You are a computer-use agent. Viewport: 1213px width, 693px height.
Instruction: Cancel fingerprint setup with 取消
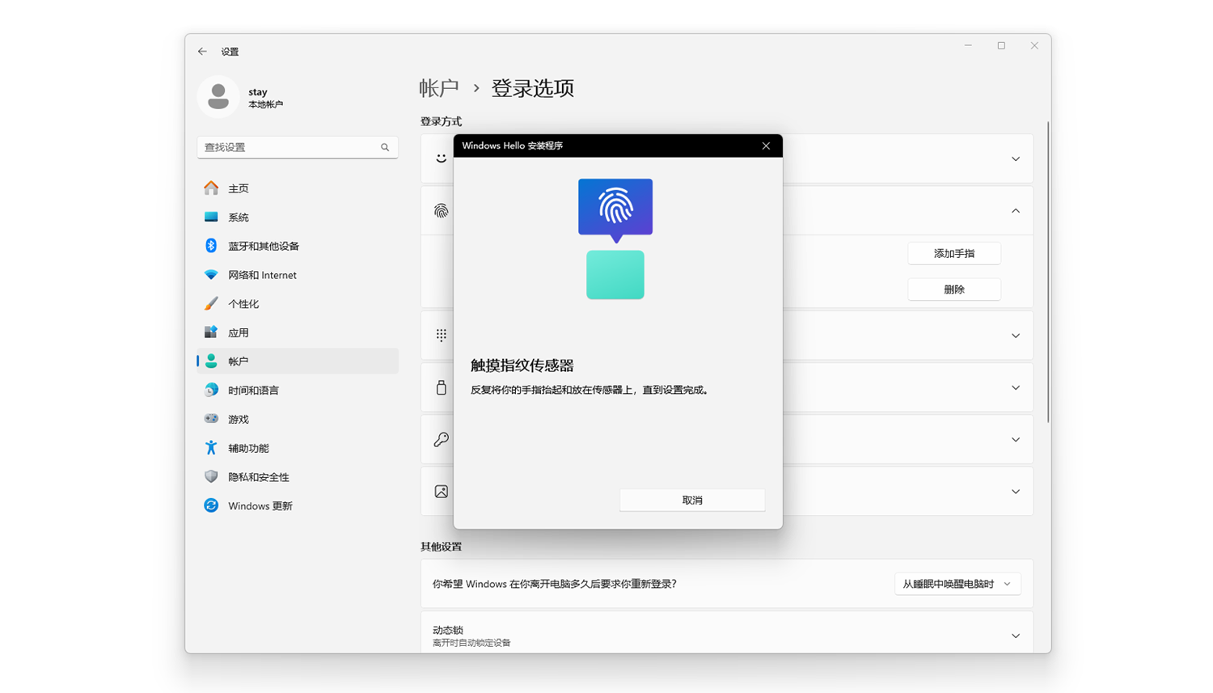[692, 500]
